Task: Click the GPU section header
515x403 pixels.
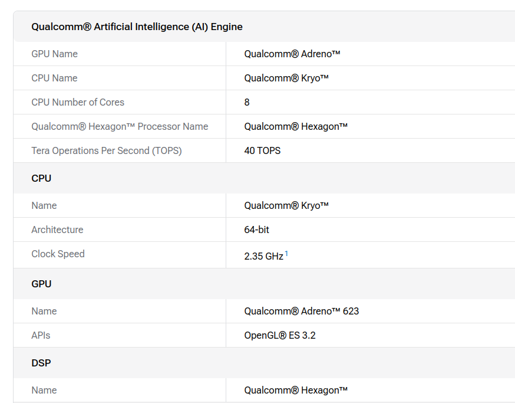Action: tap(41, 284)
